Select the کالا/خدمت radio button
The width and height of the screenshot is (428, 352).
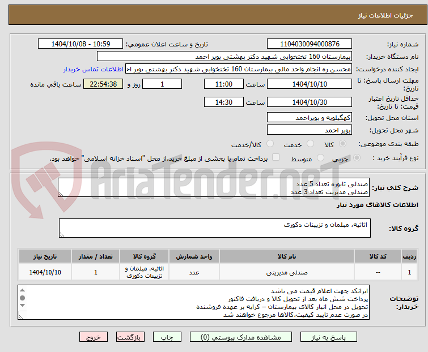[x=270, y=144]
